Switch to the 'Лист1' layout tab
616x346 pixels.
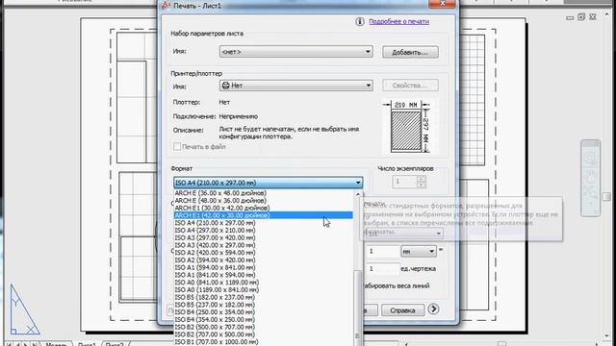87,344
